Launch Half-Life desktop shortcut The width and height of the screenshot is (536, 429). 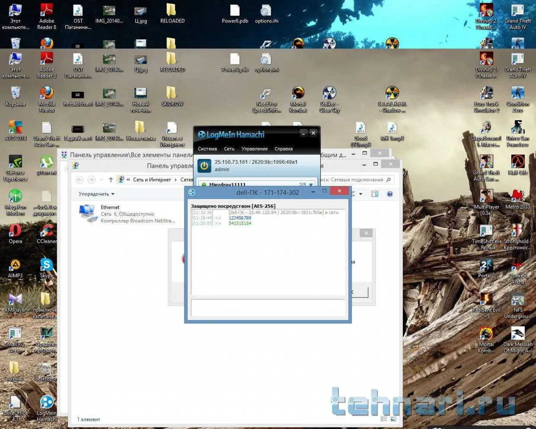click(518, 165)
